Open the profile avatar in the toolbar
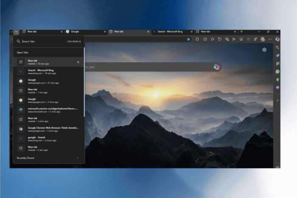297x198 pixels. [x=263, y=39]
